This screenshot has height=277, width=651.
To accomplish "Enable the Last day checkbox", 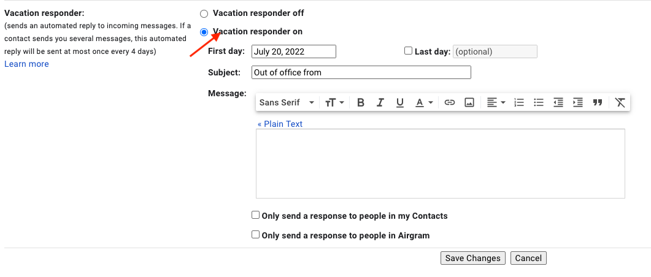I will tap(409, 51).
